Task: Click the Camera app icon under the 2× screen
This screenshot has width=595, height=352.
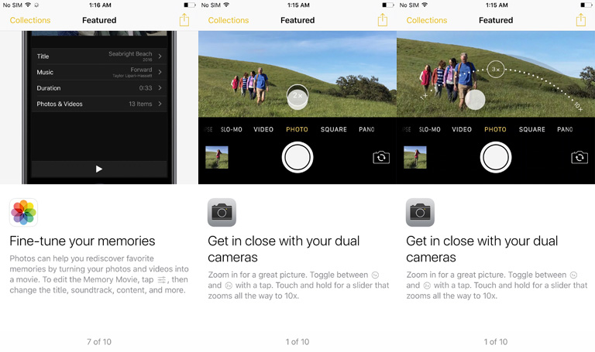Action: [222, 212]
